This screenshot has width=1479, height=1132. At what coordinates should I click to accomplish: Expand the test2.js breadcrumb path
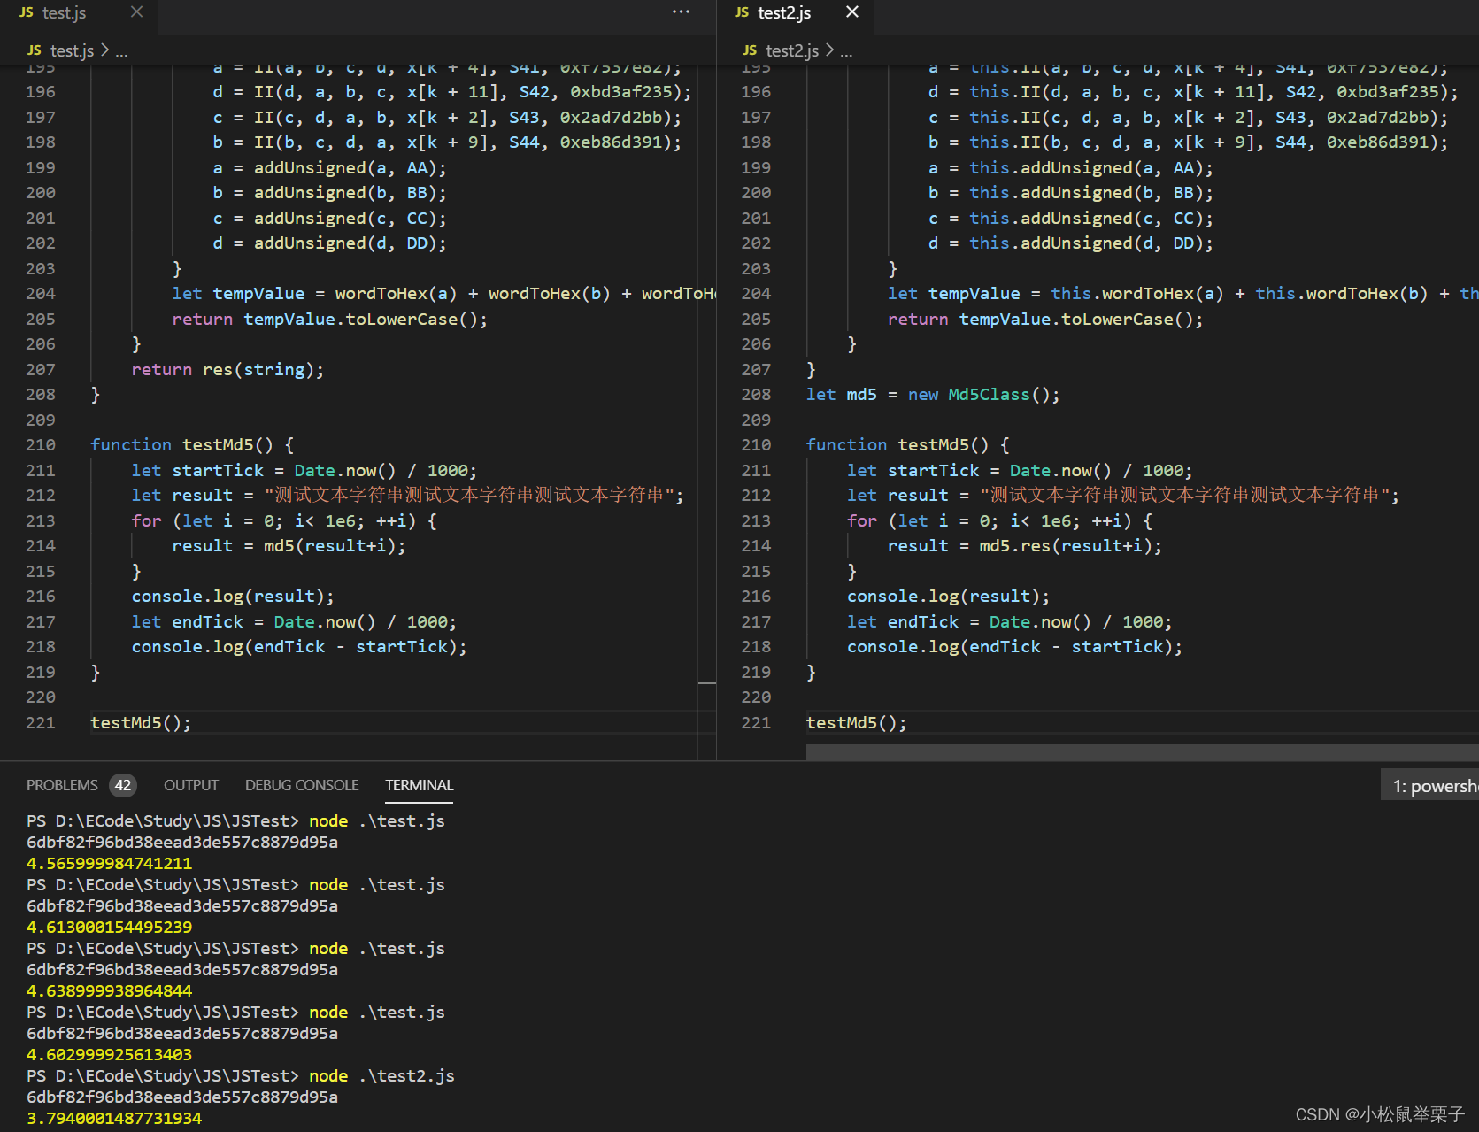(x=790, y=50)
